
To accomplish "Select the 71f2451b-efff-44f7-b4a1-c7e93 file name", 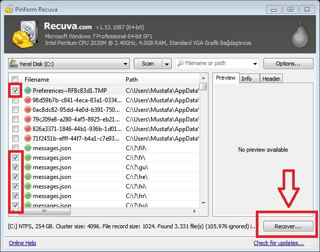I will 76,138.
